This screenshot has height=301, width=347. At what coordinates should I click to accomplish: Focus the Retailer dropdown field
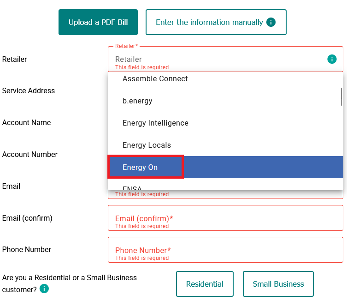(225, 59)
